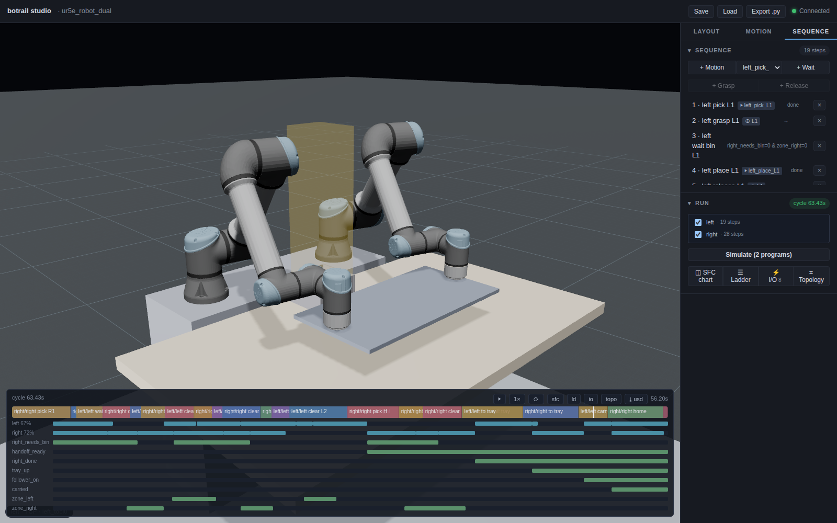Click the carried signal label
The height and width of the screenshot is (523, 837).
point(20,490)
